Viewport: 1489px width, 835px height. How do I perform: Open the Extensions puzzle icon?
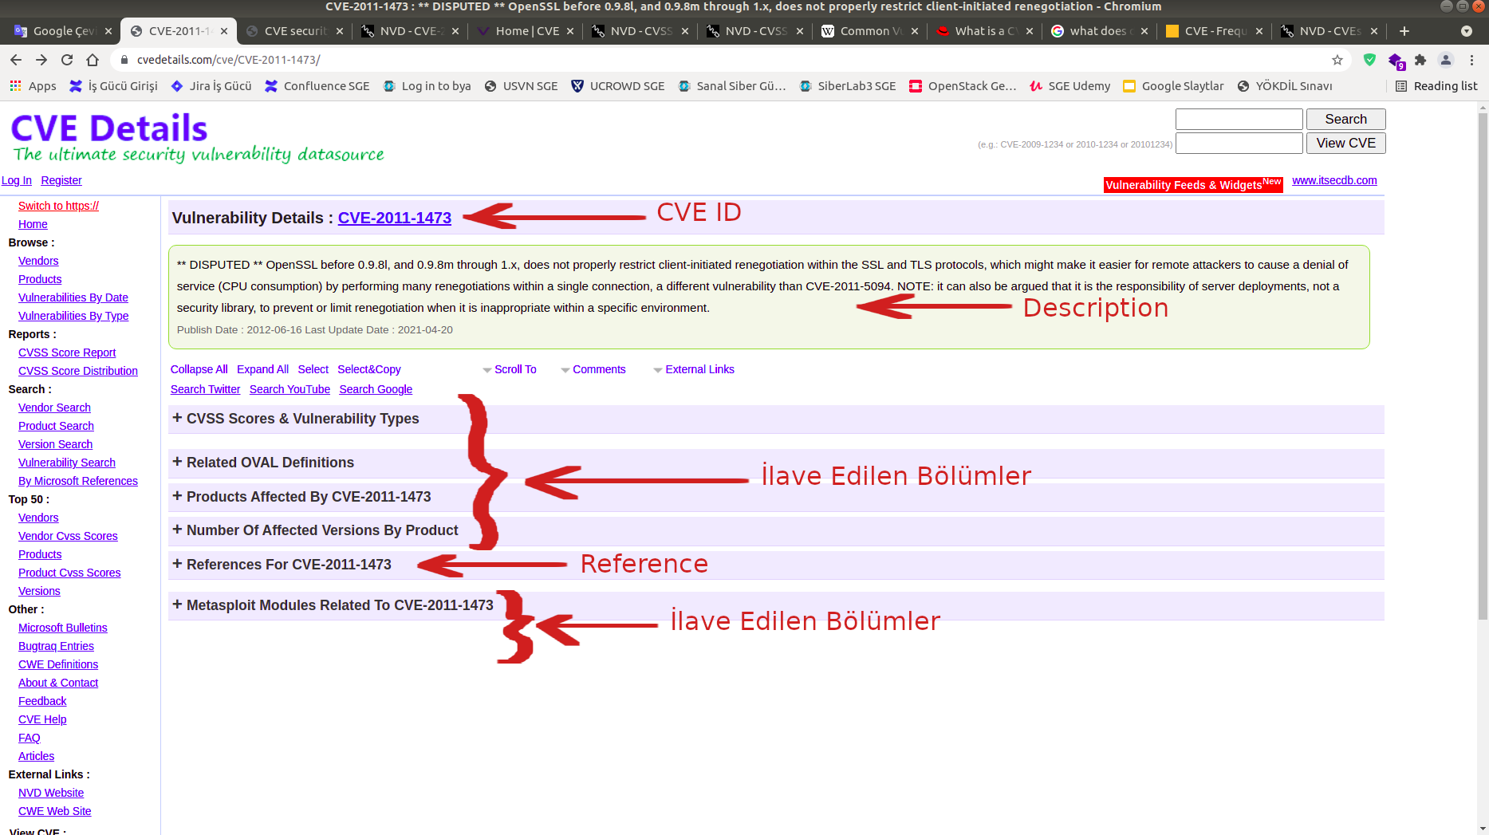(1420, 60)
